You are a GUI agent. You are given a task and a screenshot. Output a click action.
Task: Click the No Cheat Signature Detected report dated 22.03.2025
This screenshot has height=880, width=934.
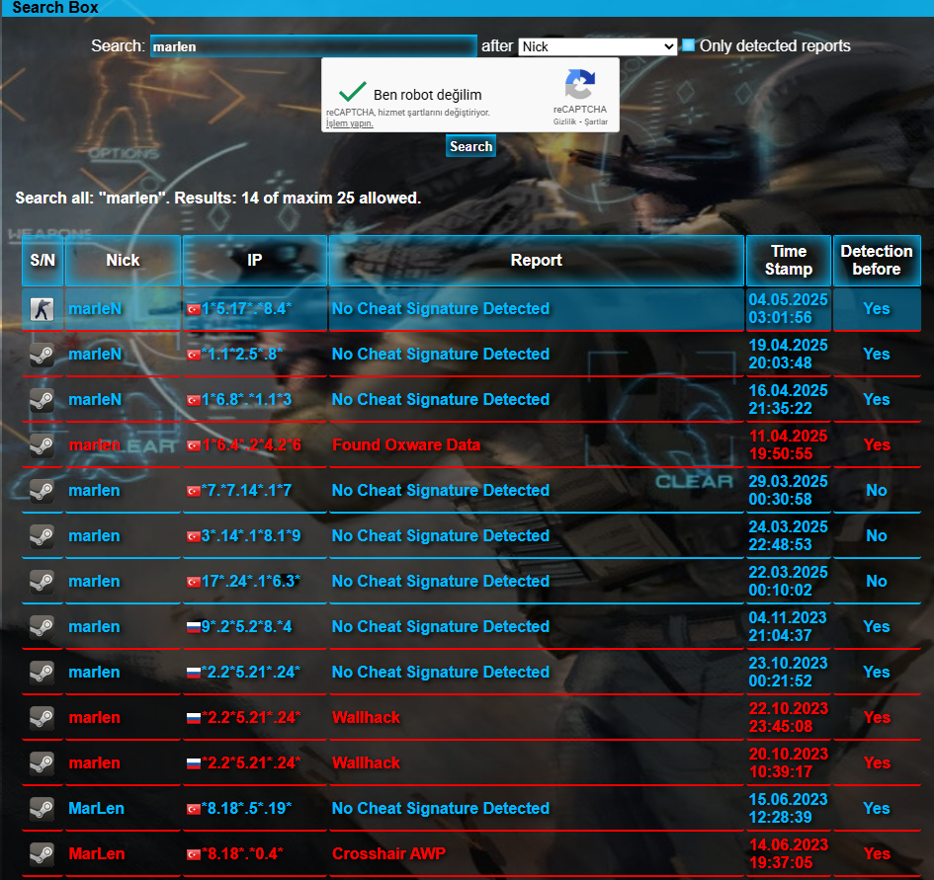tap(441, 581)
